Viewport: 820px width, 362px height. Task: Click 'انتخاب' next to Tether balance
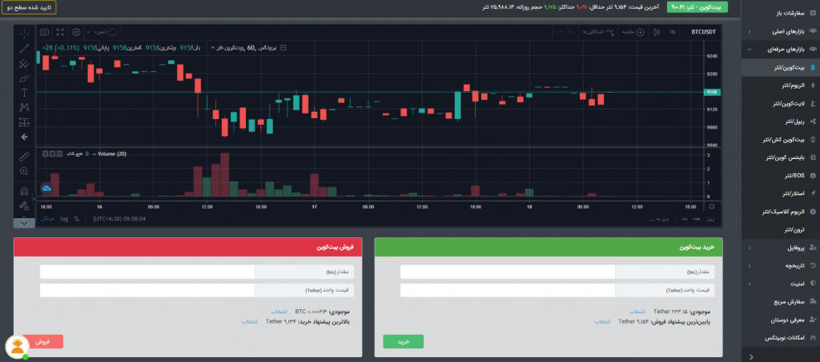click(637, 312)
